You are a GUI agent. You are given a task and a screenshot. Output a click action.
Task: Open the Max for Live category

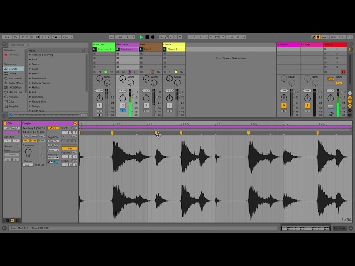pos(13,92)
